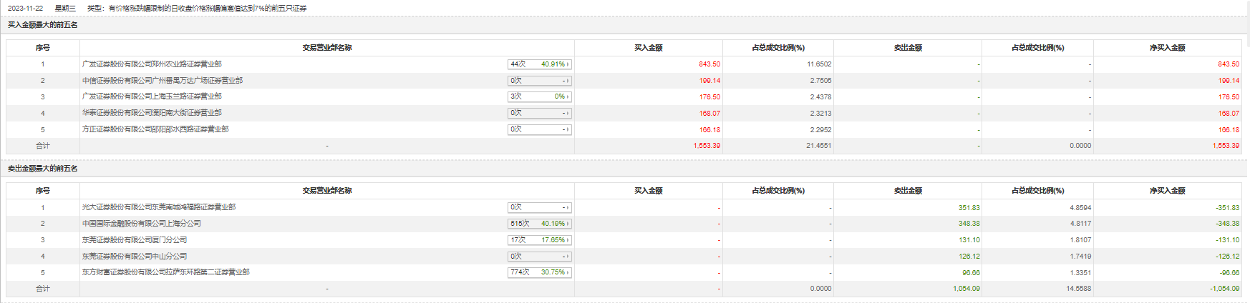The width and height of the screenshot is (1250, 303).
Task: Select the 1.8107 percentage cell
Action: point(1080,240)
